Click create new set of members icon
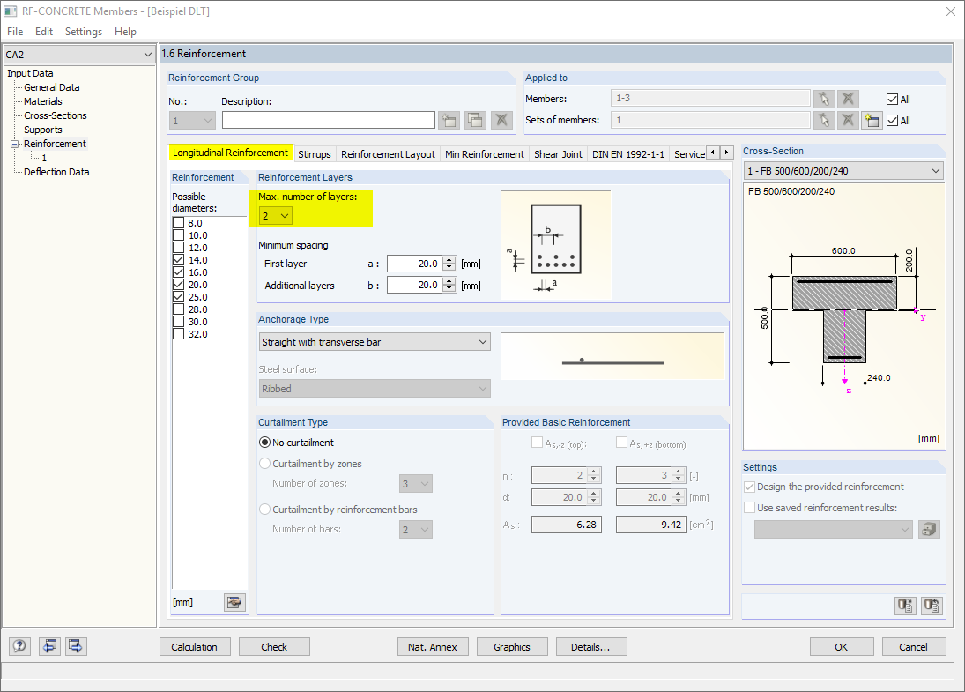 [872, 120]
